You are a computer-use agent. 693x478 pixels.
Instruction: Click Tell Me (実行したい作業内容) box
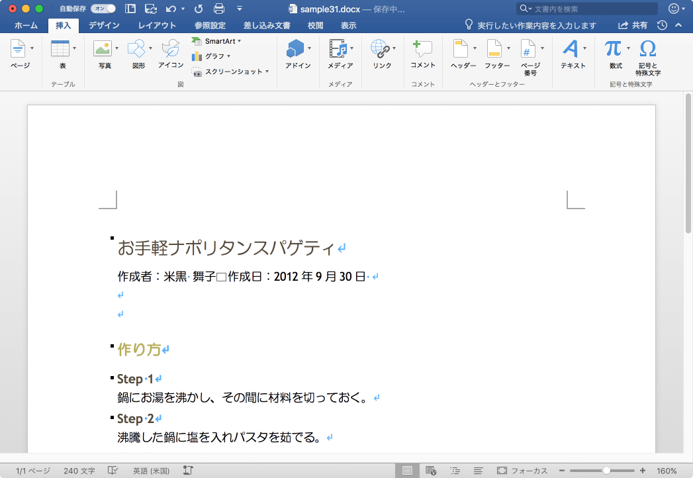click(x=531, y=25)
